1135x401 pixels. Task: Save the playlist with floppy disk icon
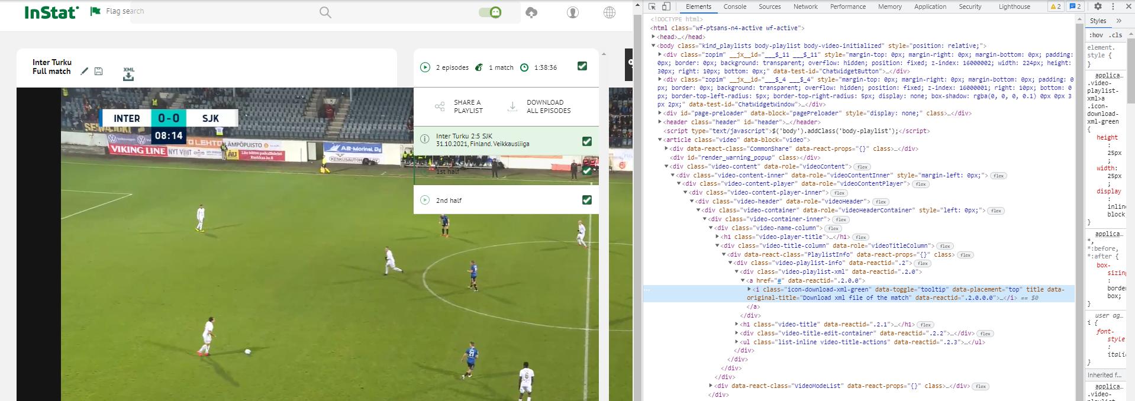(x=99, y=71)
